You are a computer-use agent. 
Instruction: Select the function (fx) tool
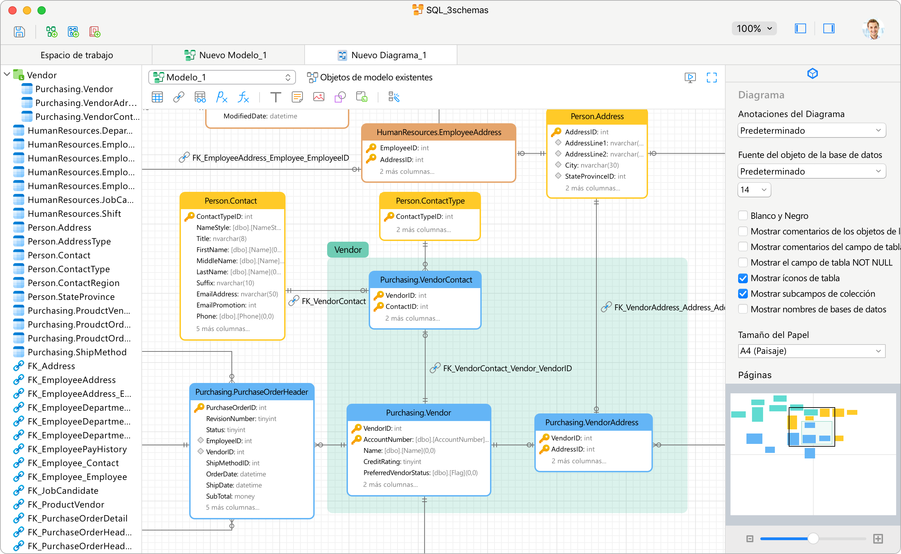coord(243,97)
